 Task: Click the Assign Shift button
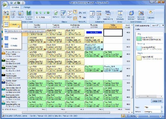coord(157,101)
